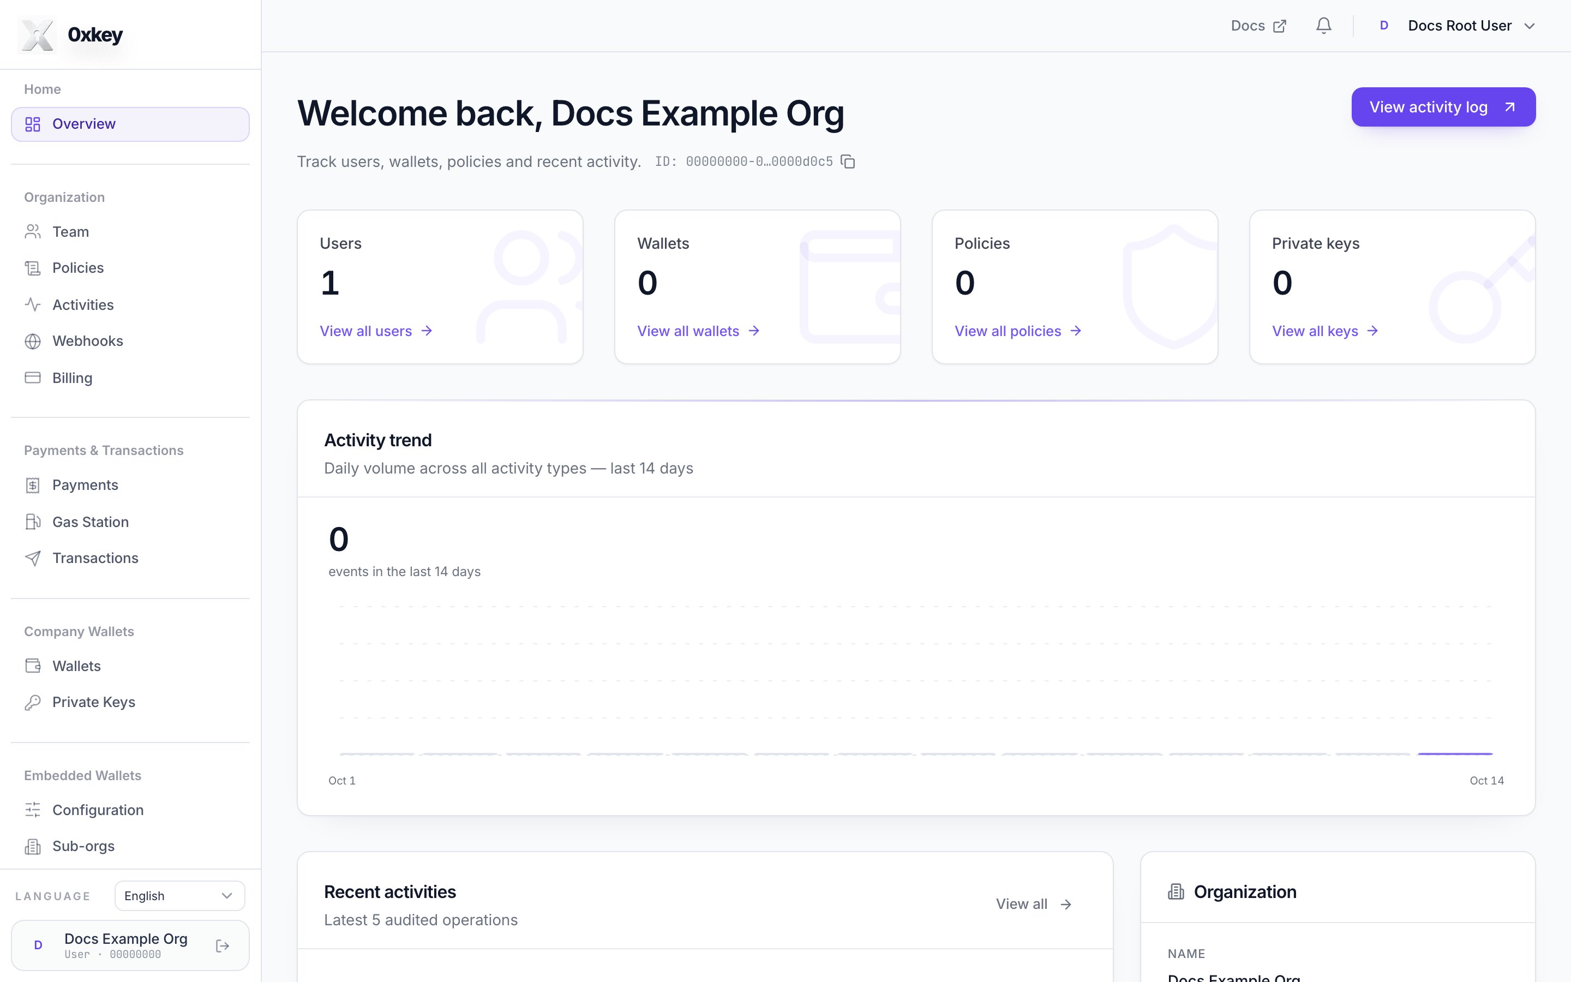
Task: Follow View all users link
Action: click(376, 331)
